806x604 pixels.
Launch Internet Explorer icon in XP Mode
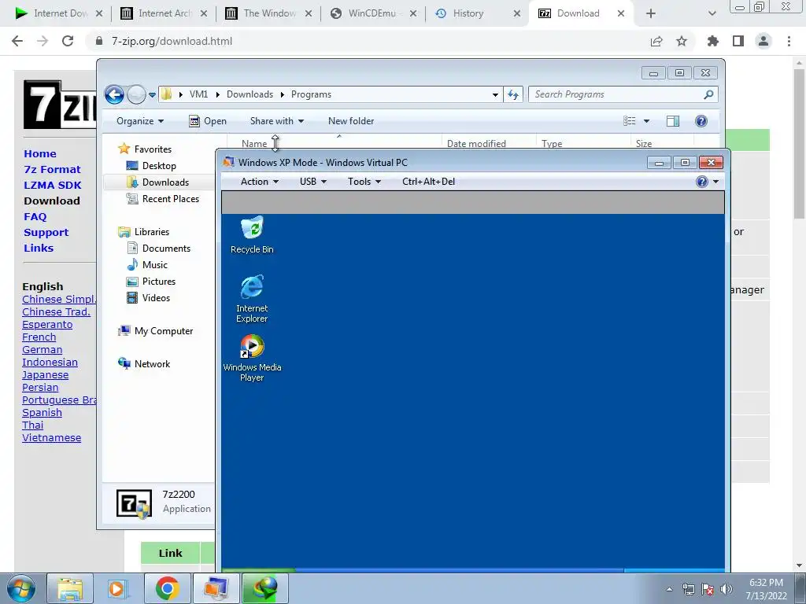click(252, 298)
